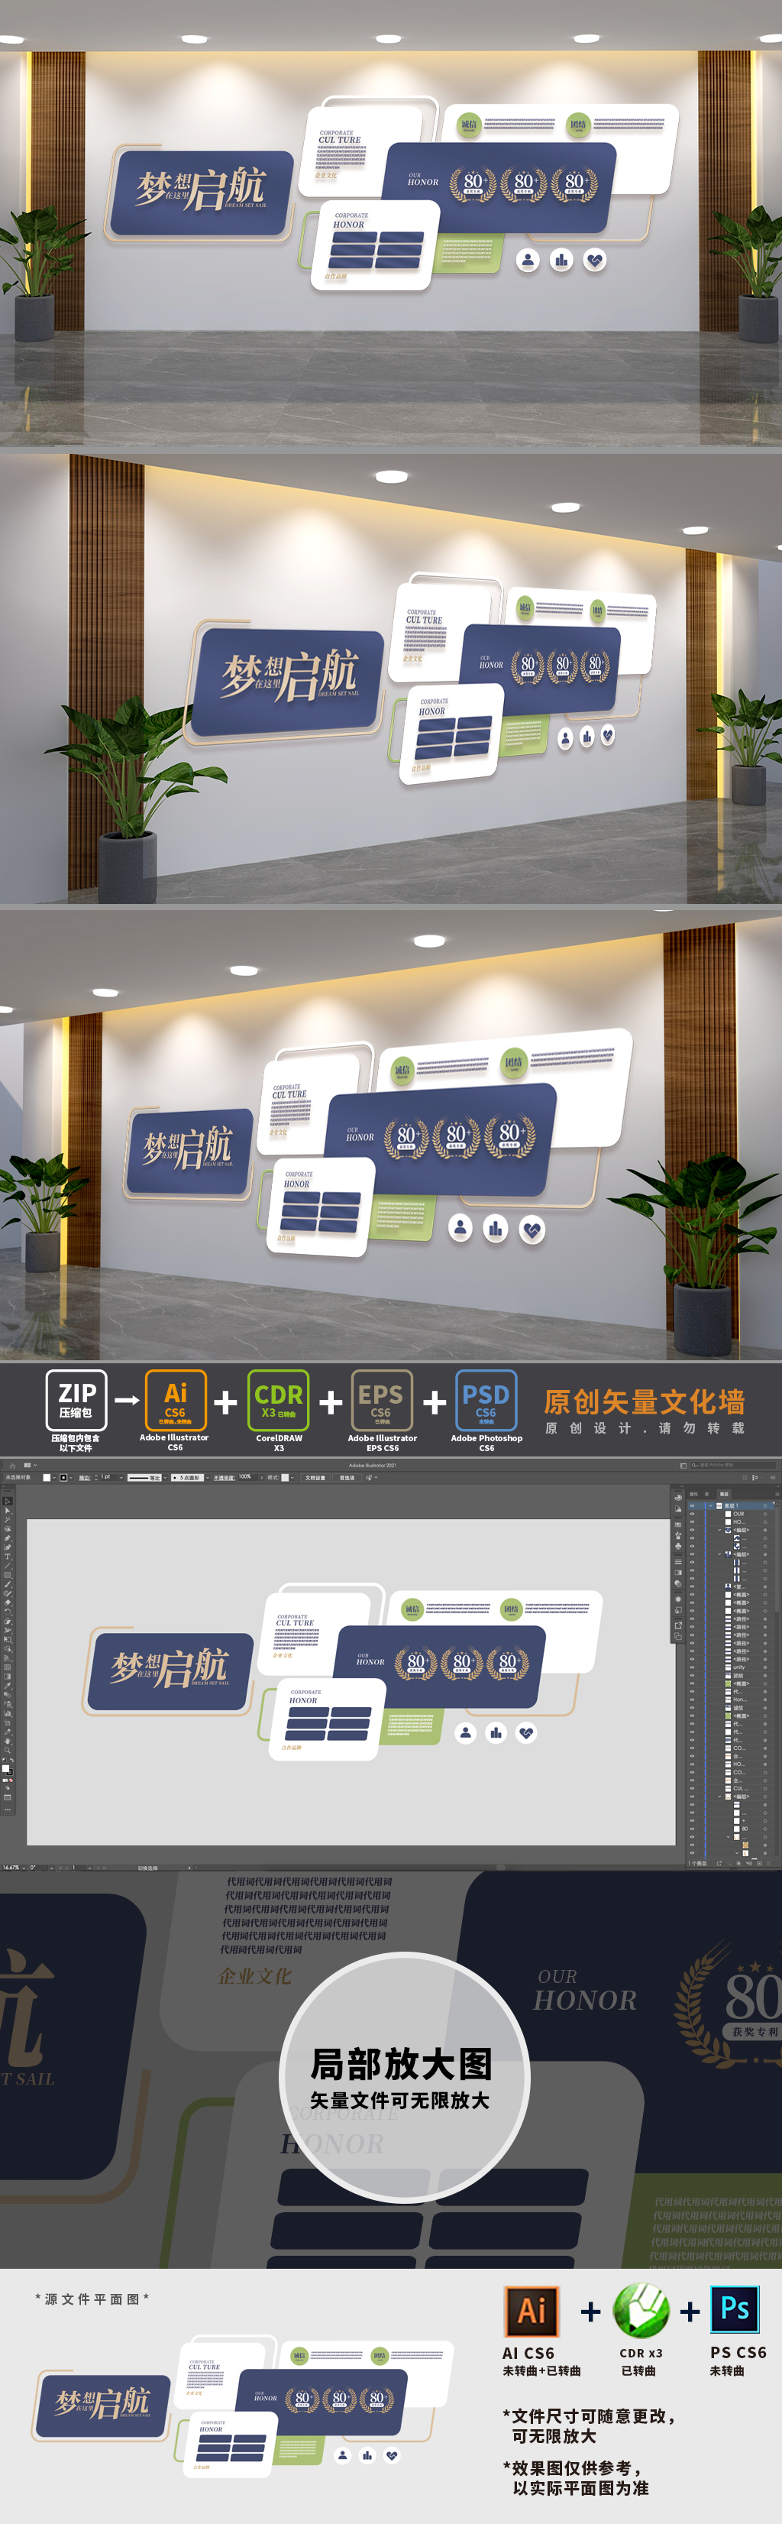The height and width of the screenshot is (2524, 782).
Task: Open the fill color dropdown arrow
Action: (x=53, y=1478)
